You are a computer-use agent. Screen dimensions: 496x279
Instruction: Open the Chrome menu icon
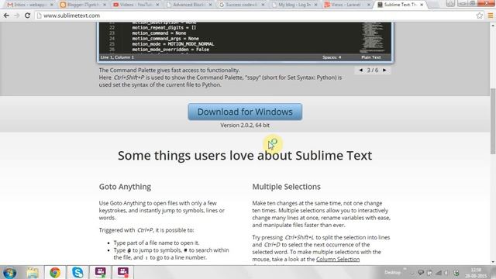point(491,15)
